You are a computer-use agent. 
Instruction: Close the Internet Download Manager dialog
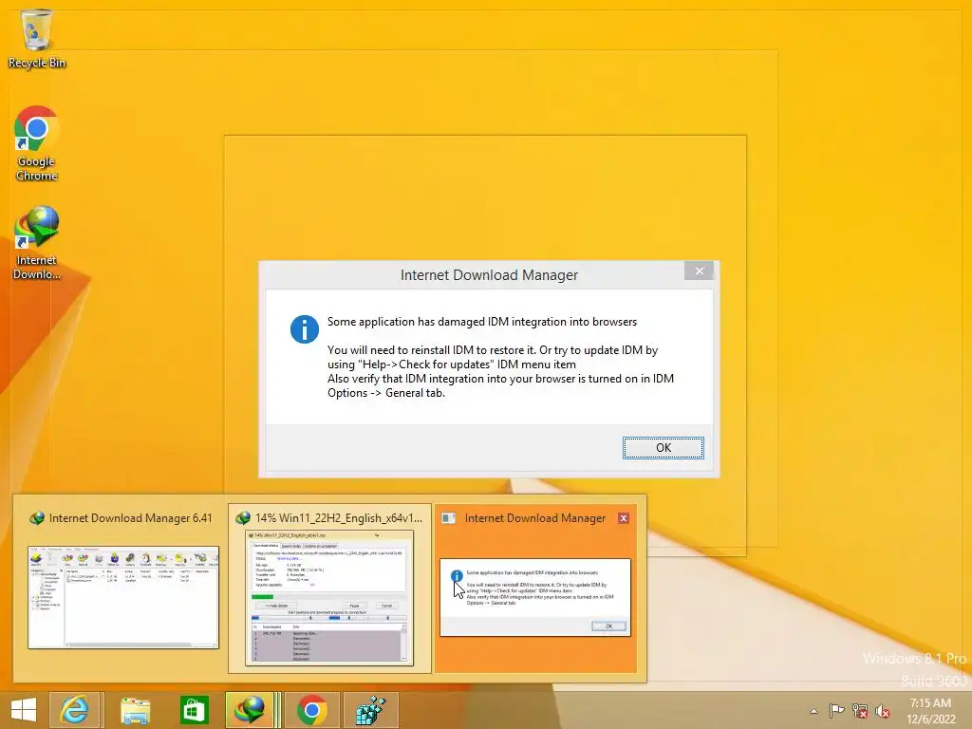(700, 271)
